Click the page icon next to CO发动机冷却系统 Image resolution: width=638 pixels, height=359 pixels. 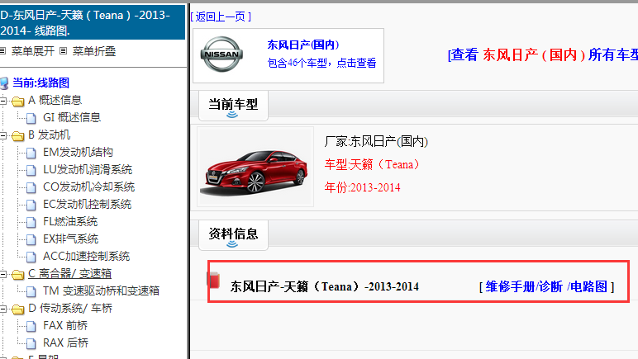coord(31,187)
